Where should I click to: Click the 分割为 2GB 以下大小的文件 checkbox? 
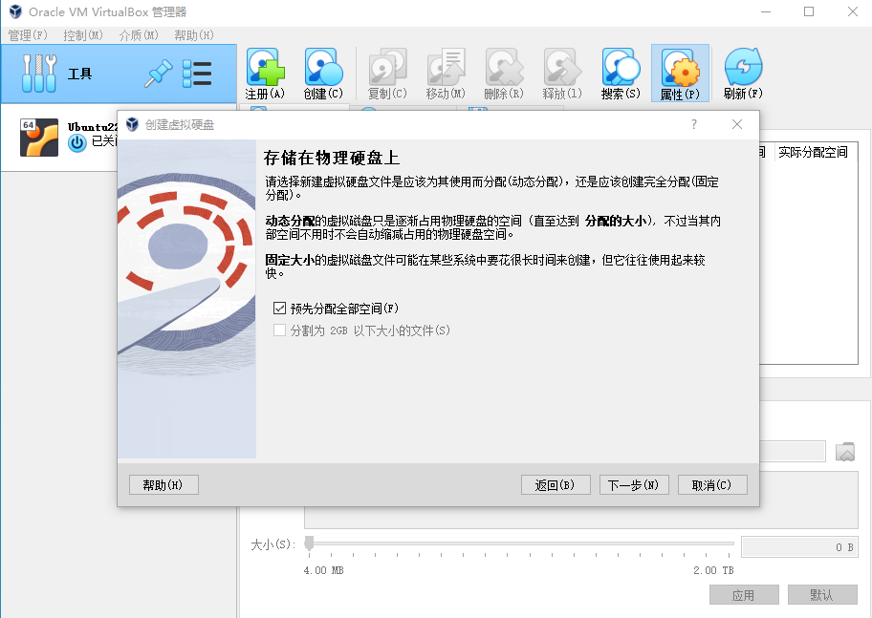279,330
